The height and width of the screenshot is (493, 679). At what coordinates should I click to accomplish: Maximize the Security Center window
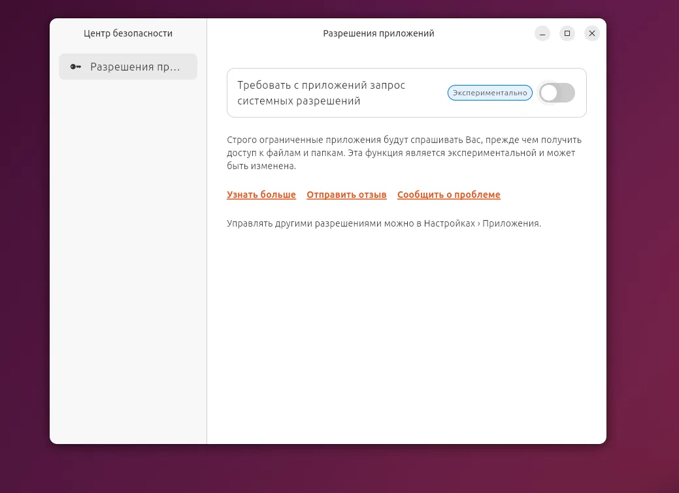[567, 33]
